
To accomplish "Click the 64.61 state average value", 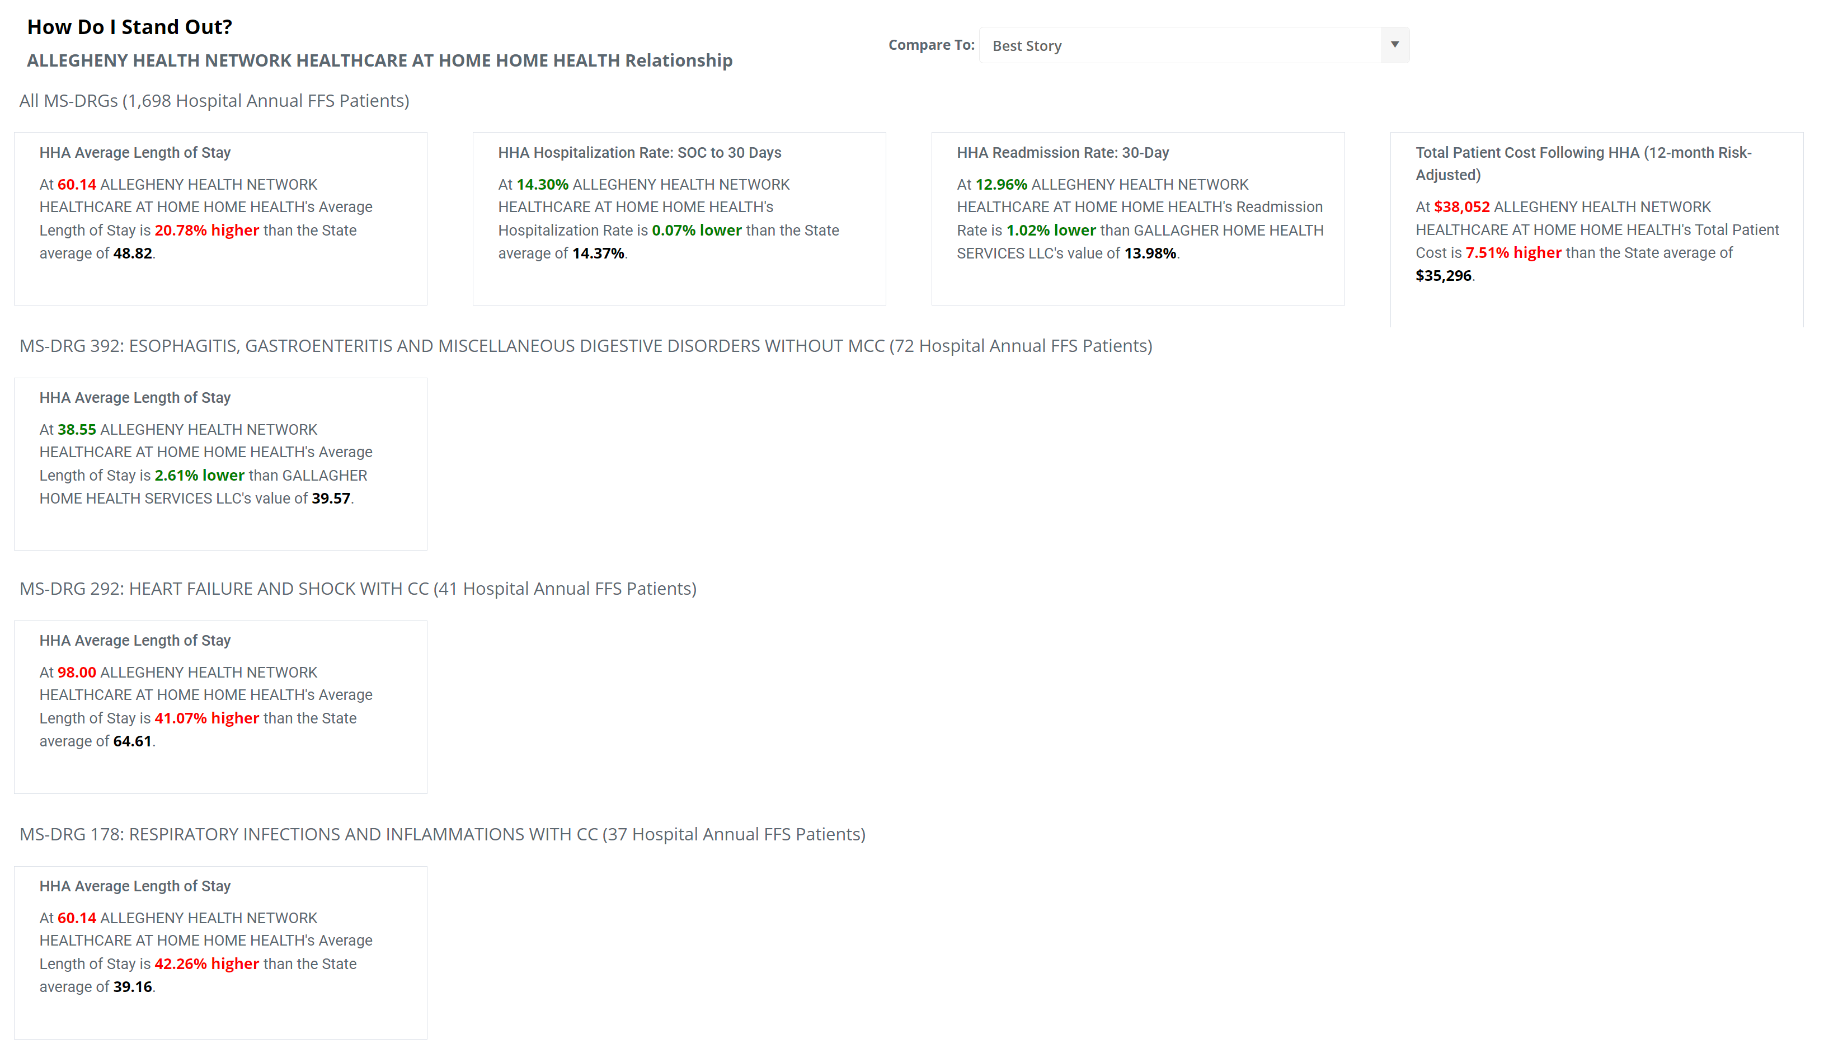I will [x=133, y=741].
